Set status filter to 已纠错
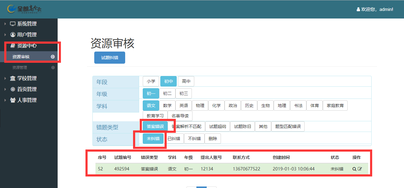Viewport: 404px width, 188px height. point(174,139)
